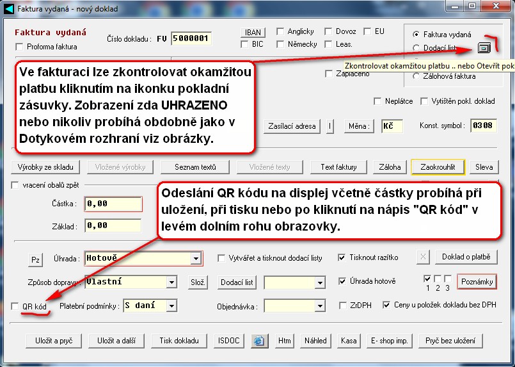The height and width of the screenshot is (367, 515).
Task: Click the window title bar app icon
Action: 8,8
